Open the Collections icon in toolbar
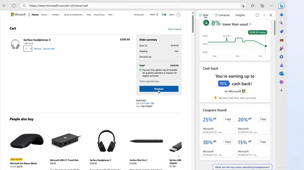This screenshot has height=170, width=304. tap(262, 6)
